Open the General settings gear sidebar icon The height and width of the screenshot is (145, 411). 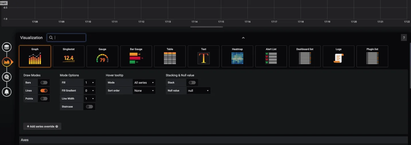[7, 77]
